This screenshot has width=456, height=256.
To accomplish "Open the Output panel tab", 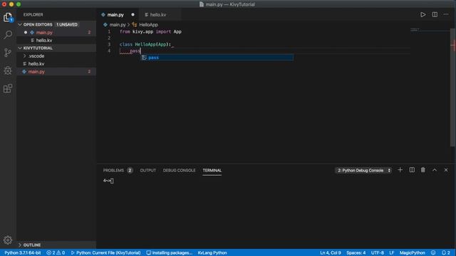I will (148, 171).
